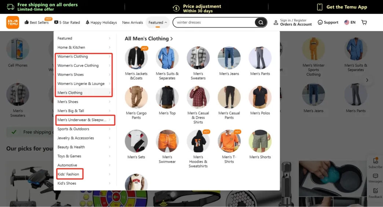
Task: Click Get the Temu App banner
Action: tap(342, 7)
